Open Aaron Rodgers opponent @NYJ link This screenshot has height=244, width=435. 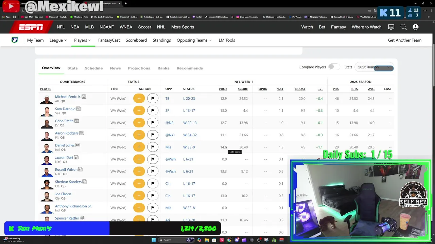pyautogui.click(x=170, y=135)
